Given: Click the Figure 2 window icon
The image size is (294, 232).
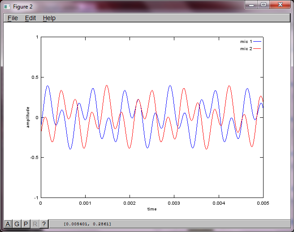Looking at the screenshot, I should tap(7, 7).
